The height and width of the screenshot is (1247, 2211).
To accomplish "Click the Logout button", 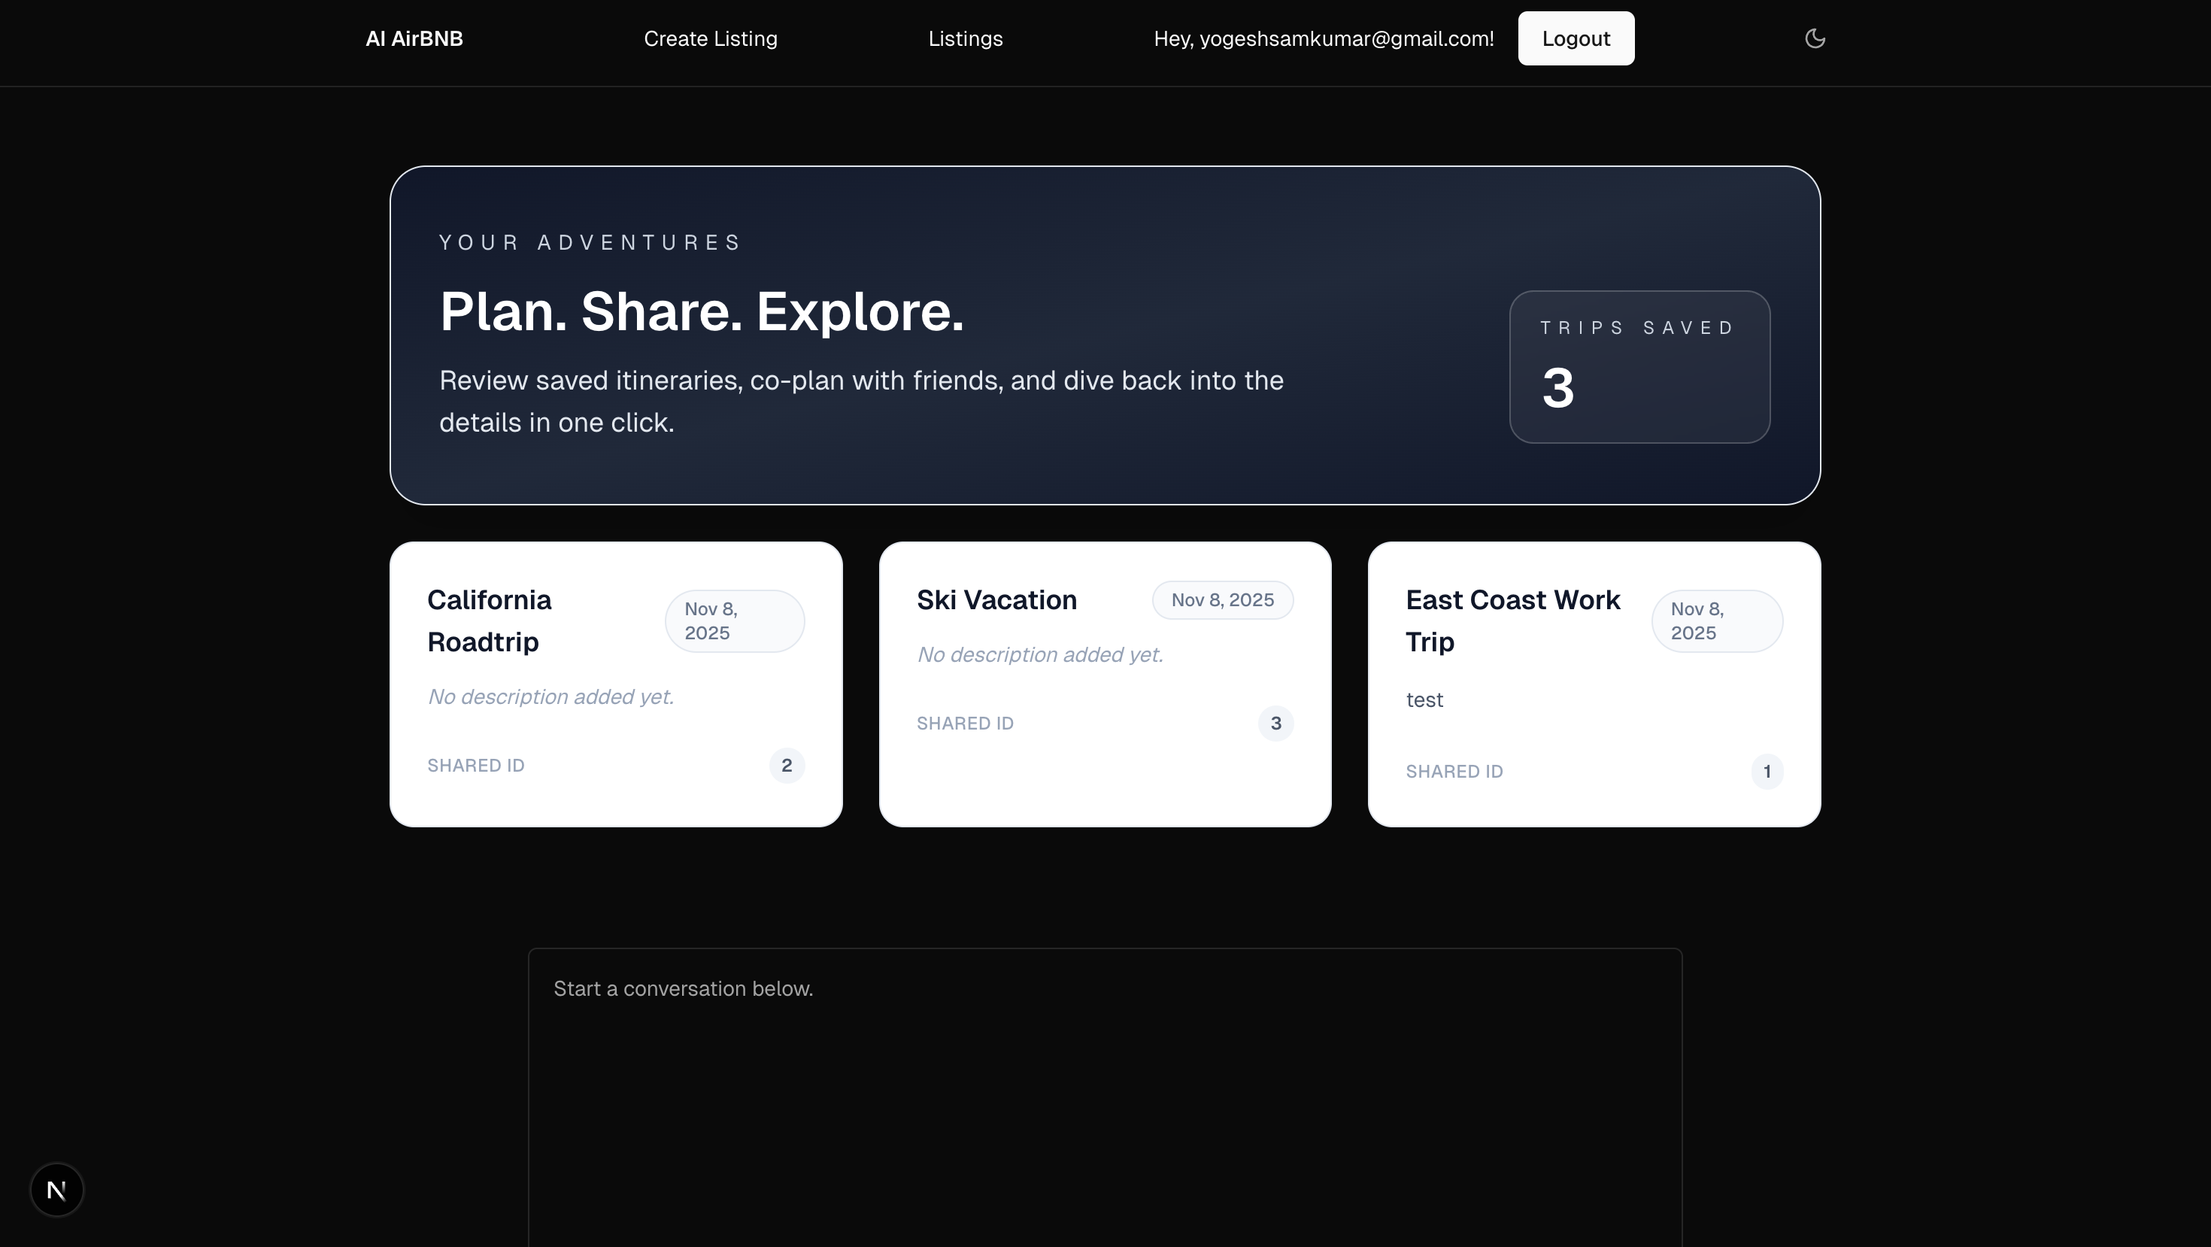I will [1576, 38].
